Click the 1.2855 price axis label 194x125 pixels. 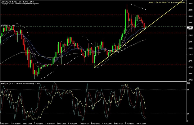[x=190, y=48]
